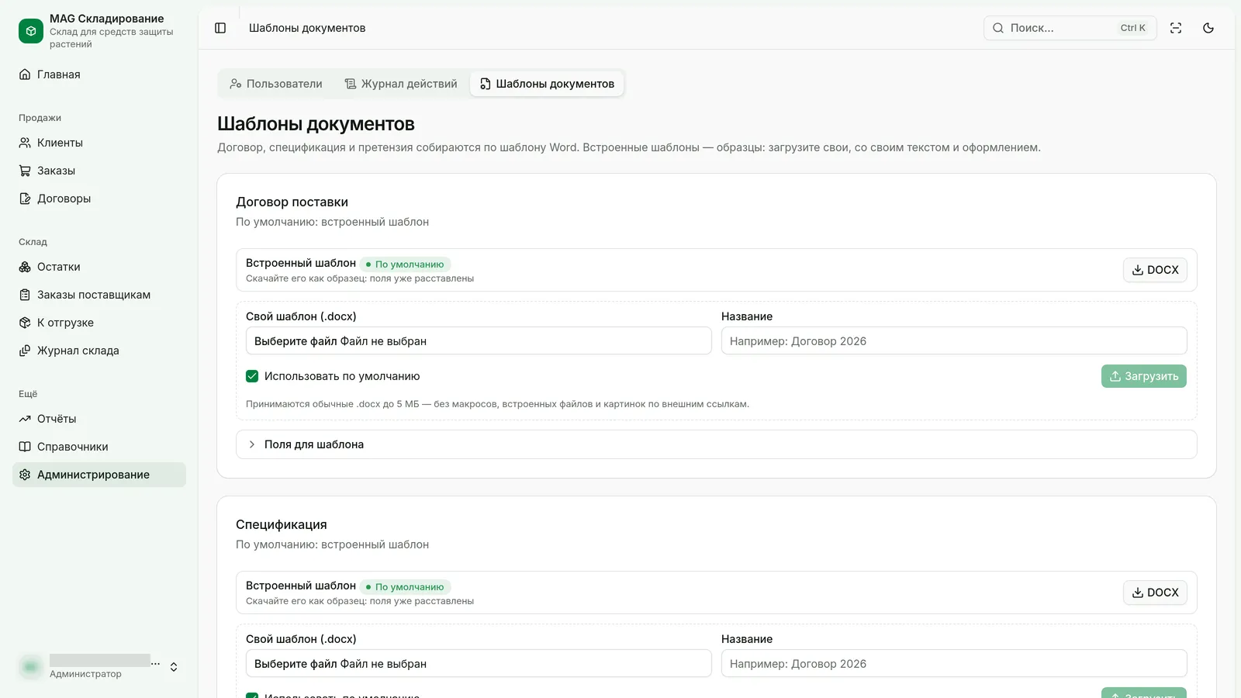Click По умолчанию badge in Договор поставки

(405, 264)
